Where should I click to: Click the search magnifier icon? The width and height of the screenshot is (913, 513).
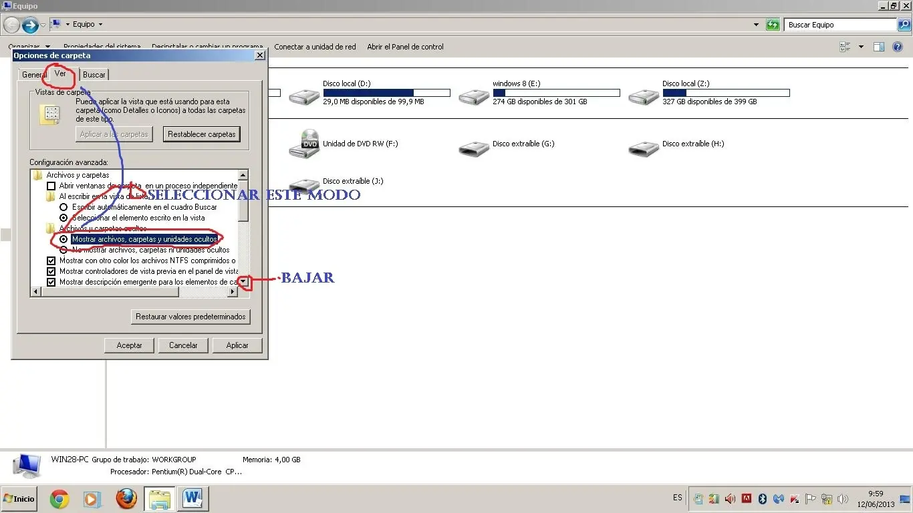904,25
